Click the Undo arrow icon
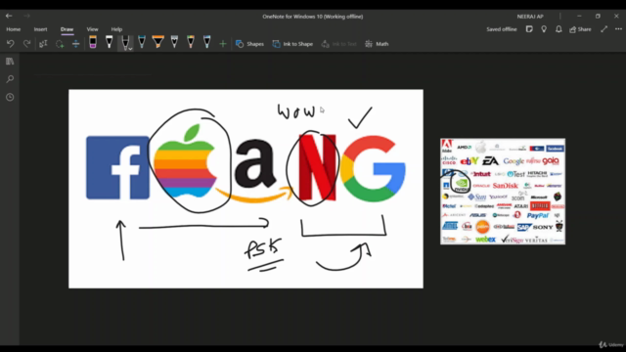Viewport: 626px width, 352px height. click(x=11, y=43)
